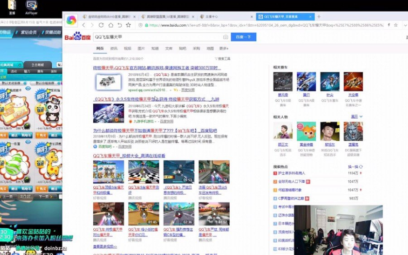Go to the game shop previous page 上一页
Screen dimensions: 408x255
7,197
